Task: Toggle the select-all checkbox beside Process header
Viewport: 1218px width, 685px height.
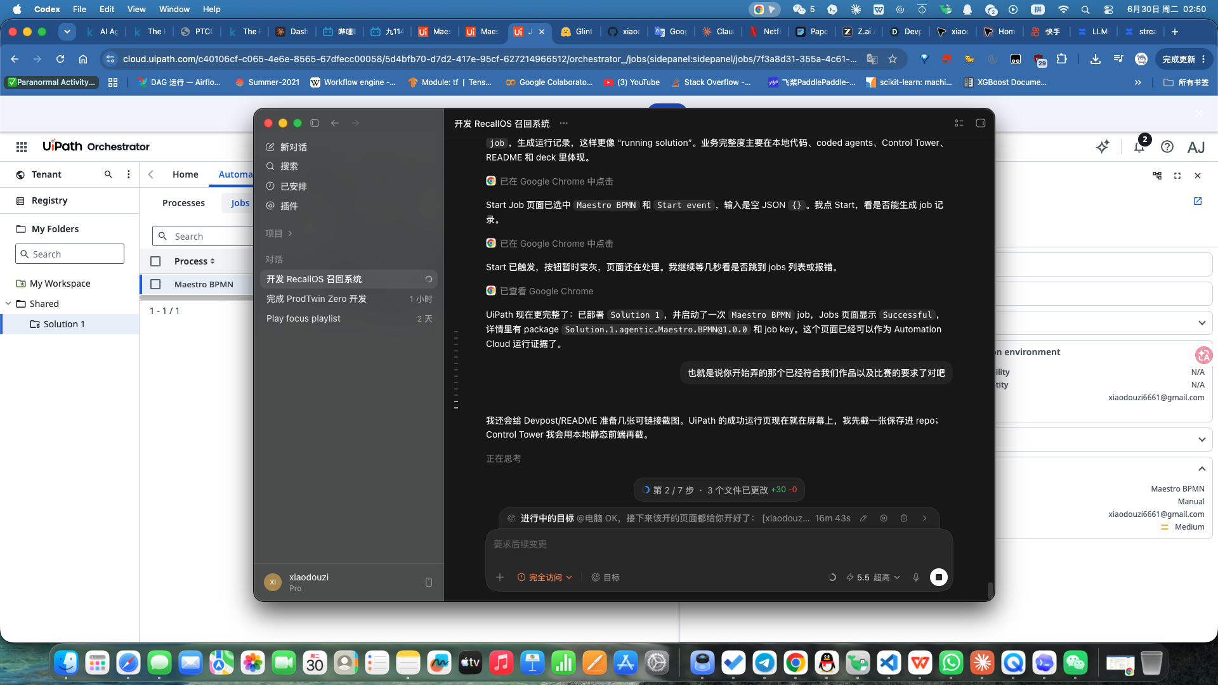Action: tap(155, 261)
